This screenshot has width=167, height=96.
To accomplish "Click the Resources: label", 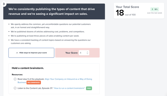I will (17, 75).
